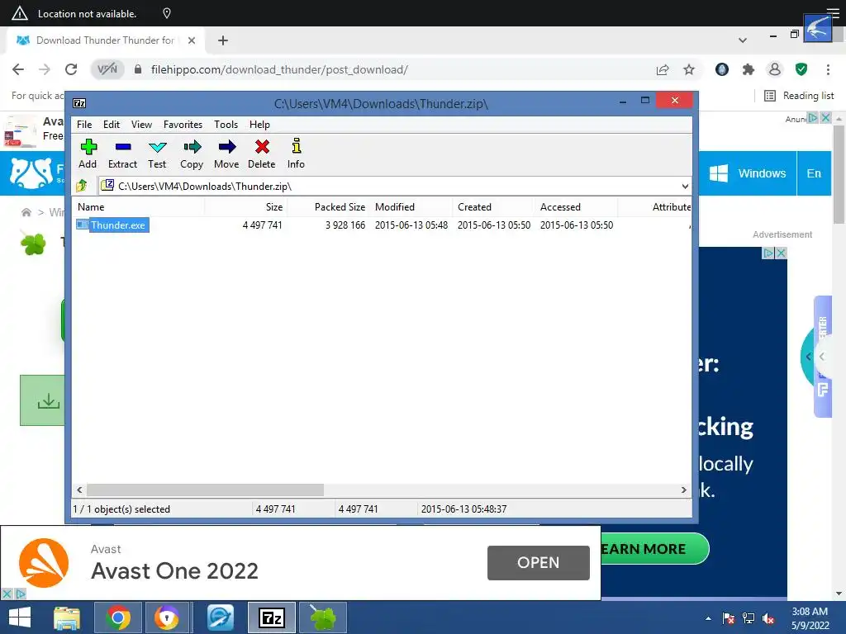
Task: Click the green shield extension icon
Action: [801, 69]
